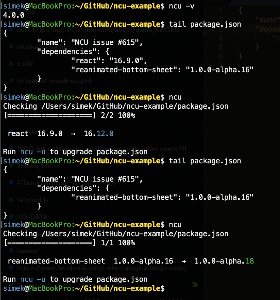Click the progress bar beside '2/2 100%'
The image size is (280, 300).
click(50, 115)
